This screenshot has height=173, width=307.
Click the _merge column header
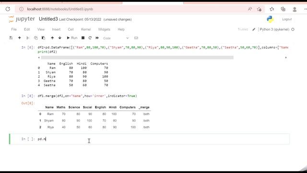144,107
